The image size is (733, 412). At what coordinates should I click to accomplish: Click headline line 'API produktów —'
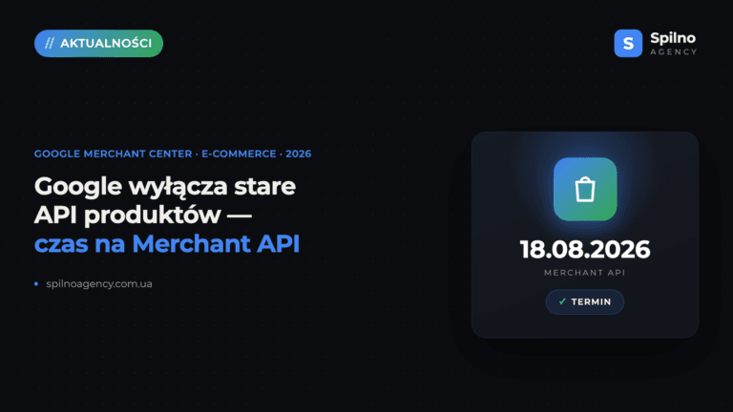pyautogui.click(x=143, y=215)
